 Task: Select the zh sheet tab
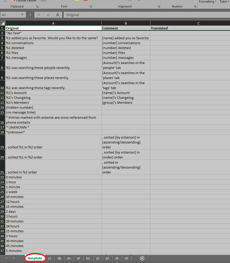(x=126, y=258)
